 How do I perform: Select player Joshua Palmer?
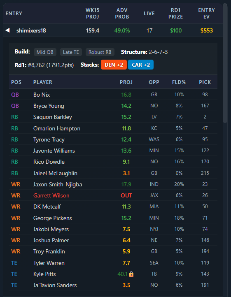click(51, 240)
